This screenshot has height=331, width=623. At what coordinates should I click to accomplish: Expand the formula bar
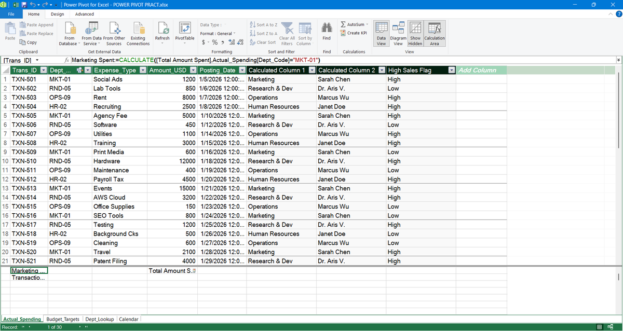(x=618, y=61)
